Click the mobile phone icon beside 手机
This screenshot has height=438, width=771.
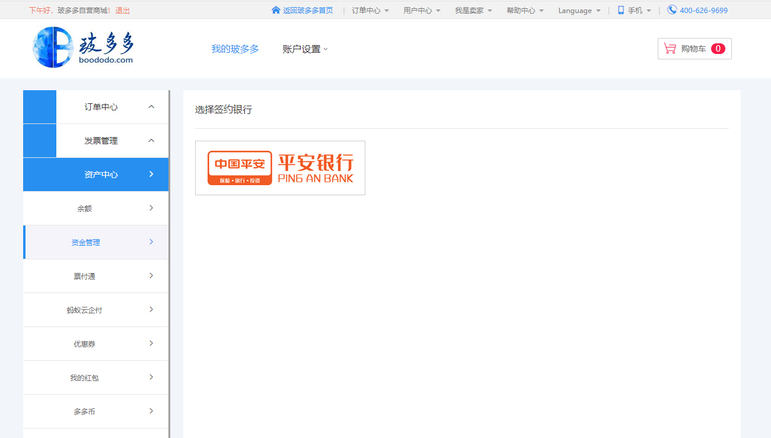[621, 10]
